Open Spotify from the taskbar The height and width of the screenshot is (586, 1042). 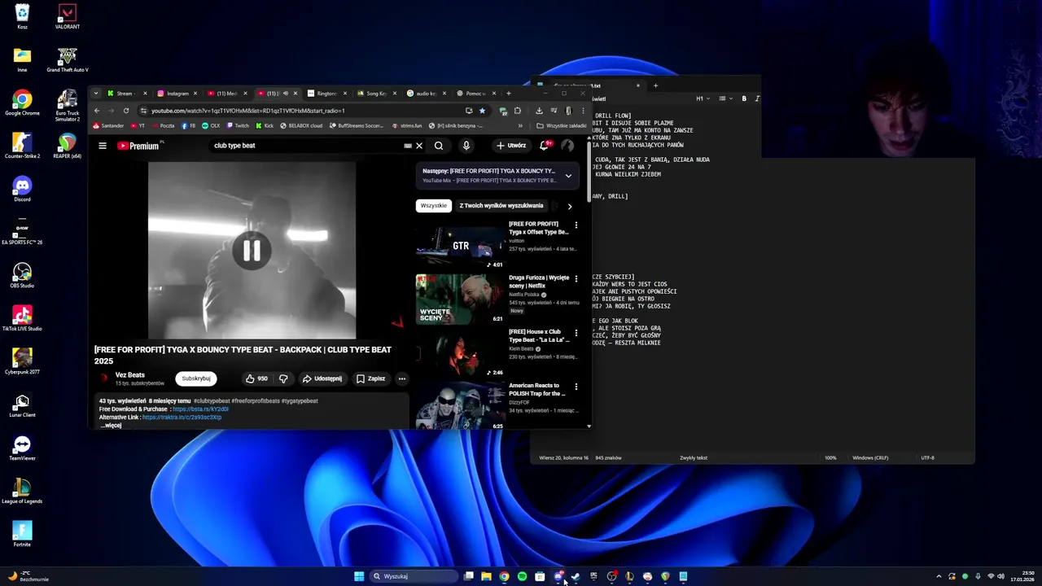(x=522, y=576)
